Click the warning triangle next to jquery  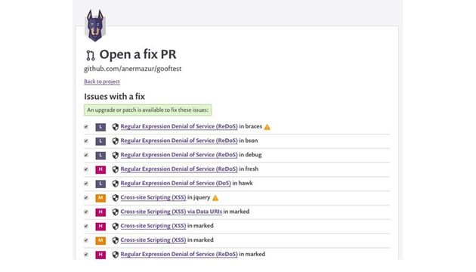pyautogui.click(x=215, y=198)
